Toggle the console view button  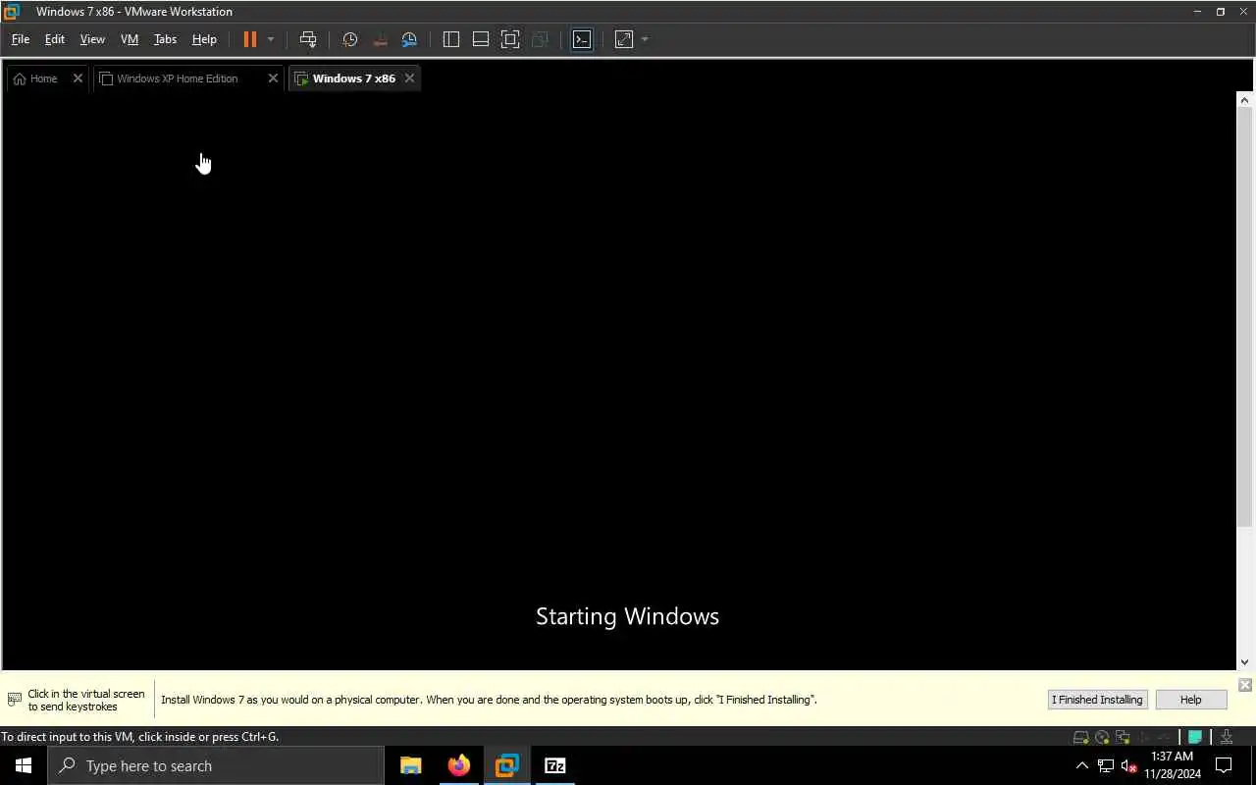(582, 39)
